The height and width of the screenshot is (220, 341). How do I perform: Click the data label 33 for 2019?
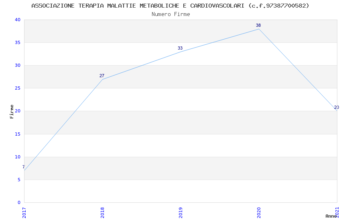pyautogui.click(x=180, y=48)
